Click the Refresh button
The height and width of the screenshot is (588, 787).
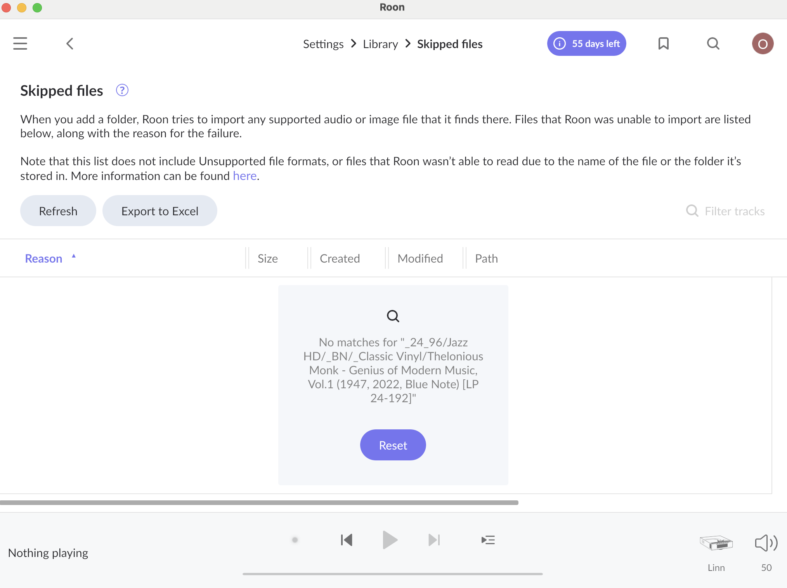tap(58, 211)
